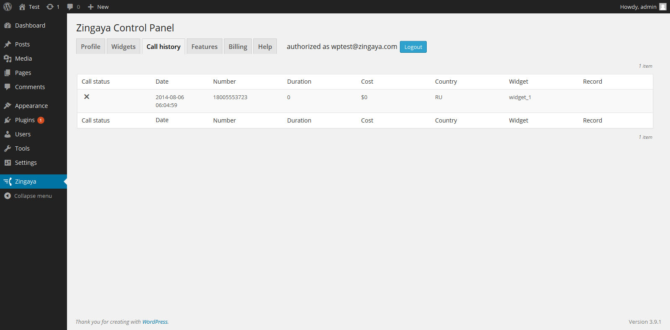This screenshot has height=330, width=670.
Task: Click the date 2014-08-06 06:04:59
Action: coord(170,101)
